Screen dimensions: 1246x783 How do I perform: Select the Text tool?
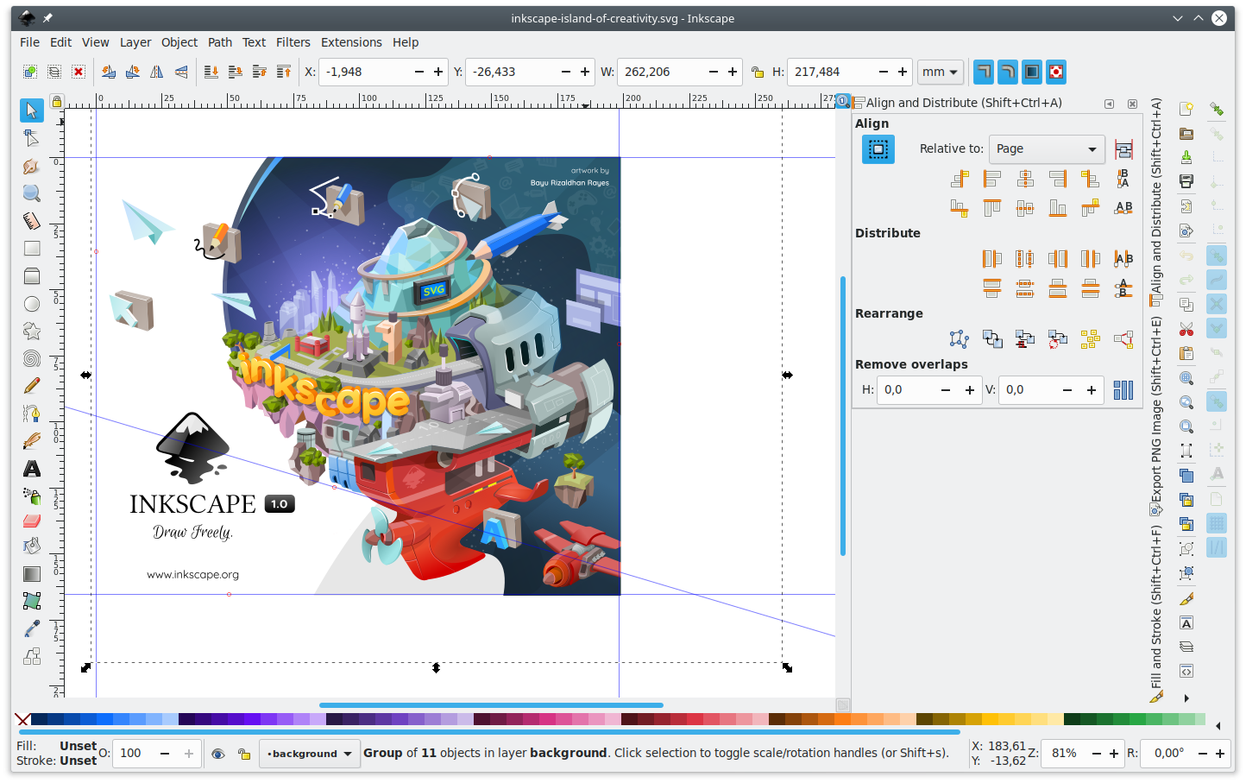tap(31, 469)
